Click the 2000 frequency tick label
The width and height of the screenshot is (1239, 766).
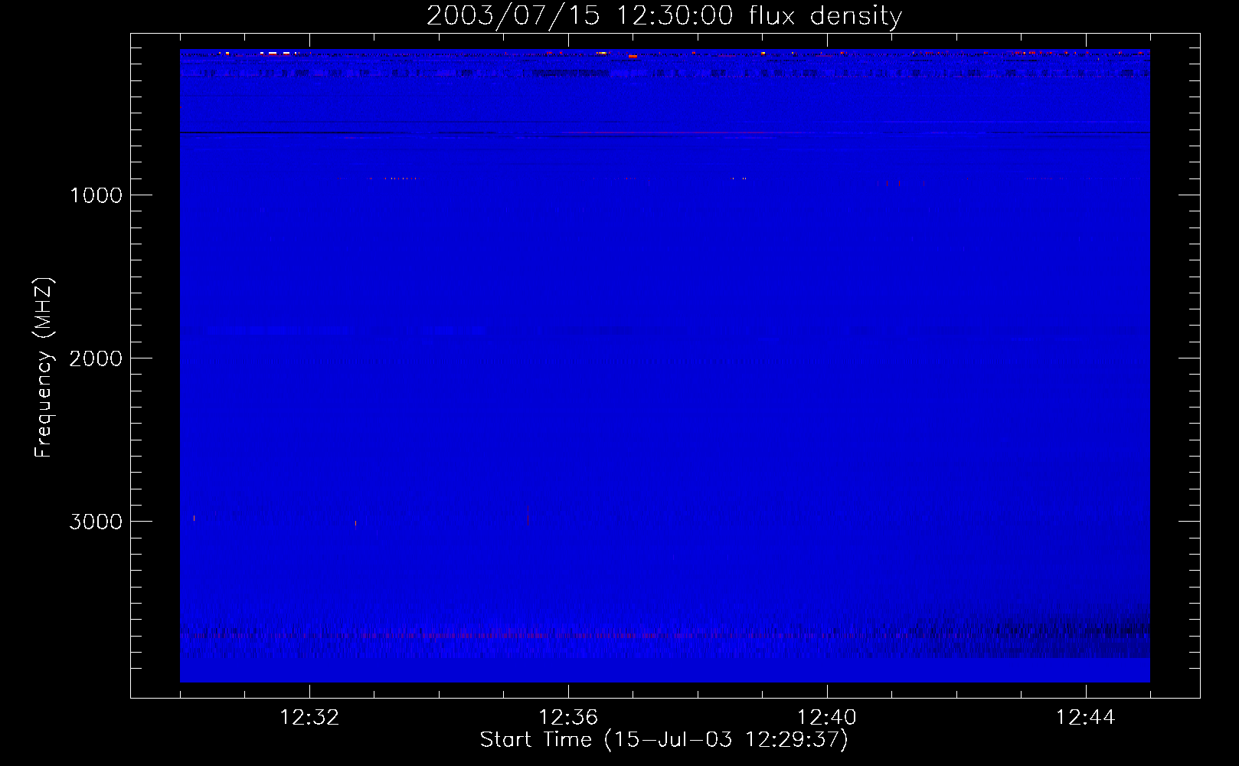[96, 358]
